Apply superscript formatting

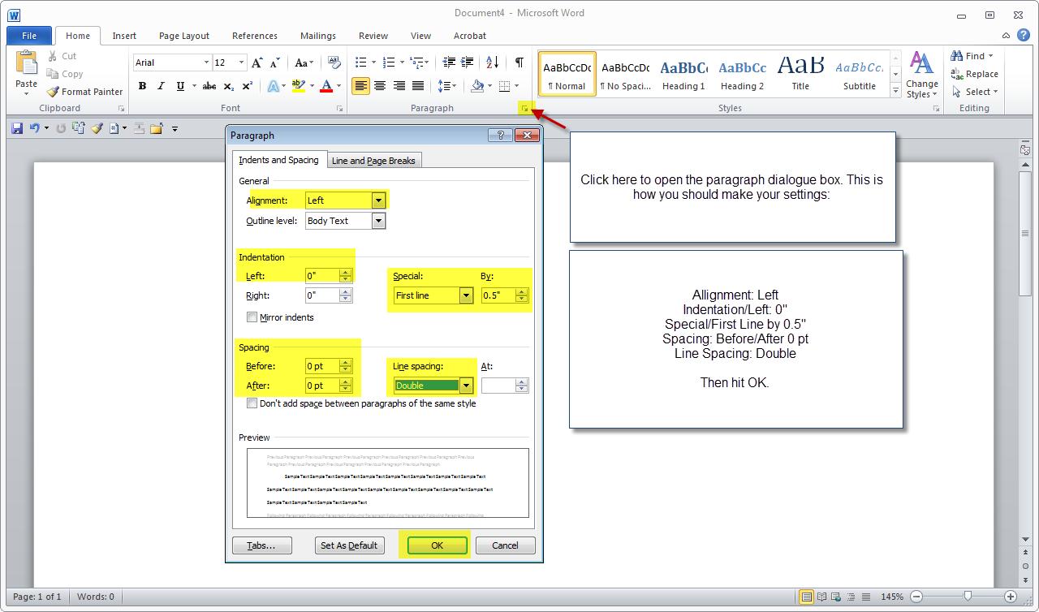tap(247, 86)
